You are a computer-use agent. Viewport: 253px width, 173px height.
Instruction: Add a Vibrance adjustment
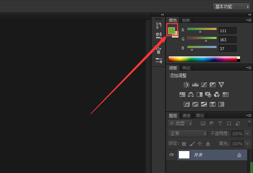click(221, 85)
